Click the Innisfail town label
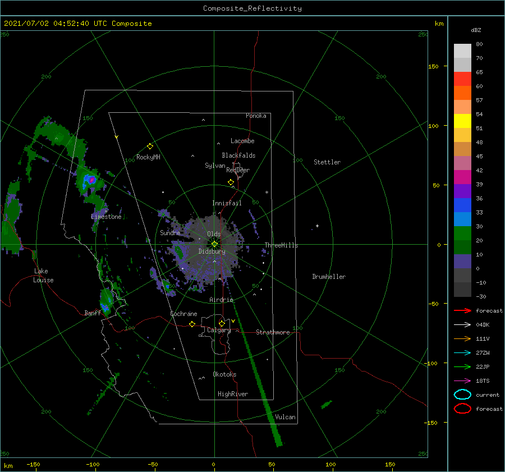Viewport: 505px width, 472px height. point(227,203)
